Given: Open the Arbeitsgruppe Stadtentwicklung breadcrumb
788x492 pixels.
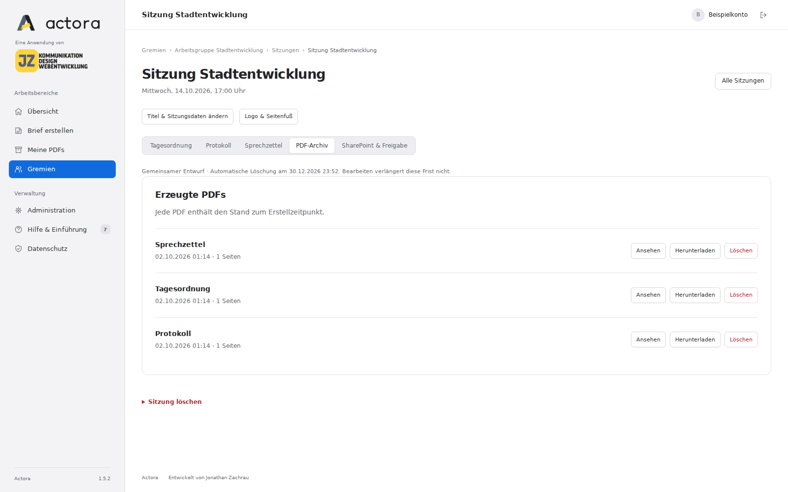Looking at the screenshot, I should coord(219,51).
